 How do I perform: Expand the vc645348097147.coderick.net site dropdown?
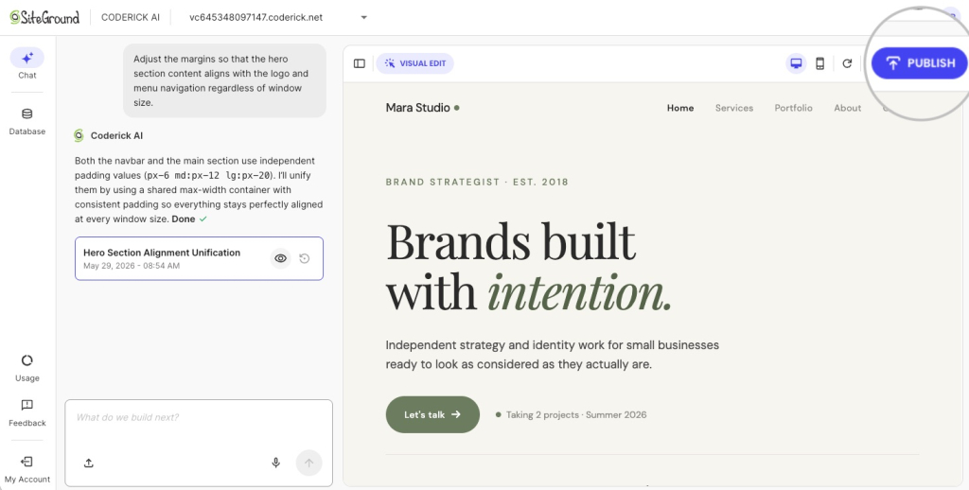point(364,17)
